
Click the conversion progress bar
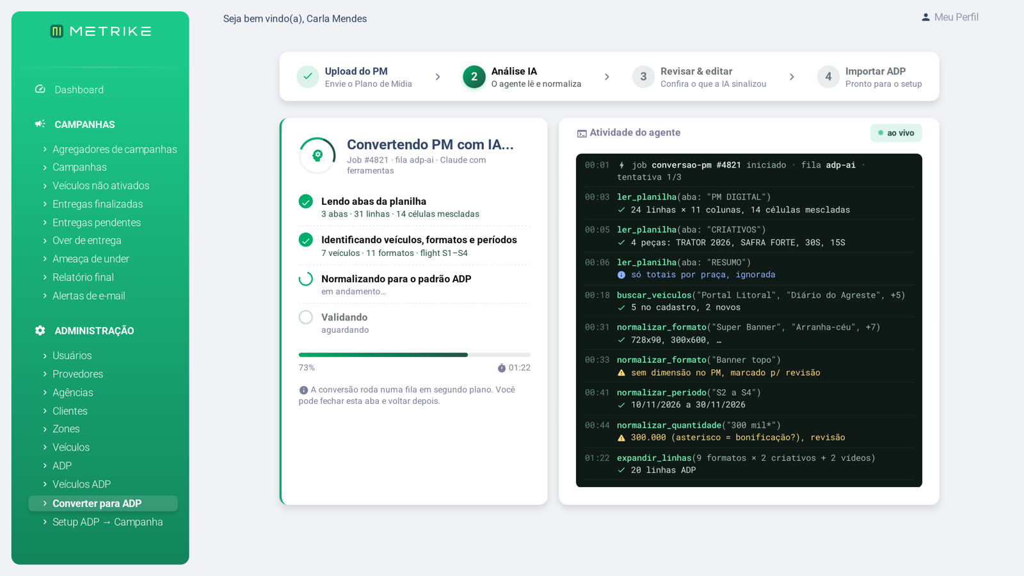[415, 355]
